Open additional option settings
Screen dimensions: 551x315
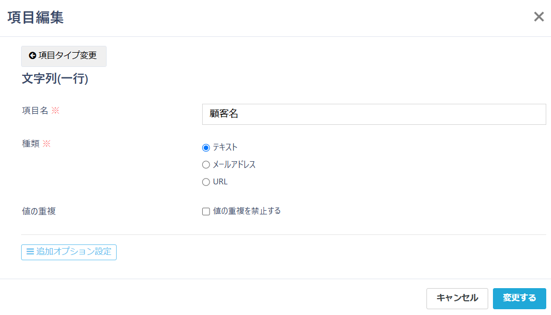[x=69, y=252]
